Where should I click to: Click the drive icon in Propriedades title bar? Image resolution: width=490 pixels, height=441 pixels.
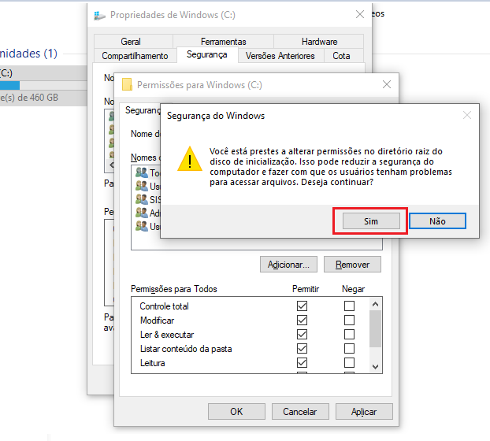point(99,15)
